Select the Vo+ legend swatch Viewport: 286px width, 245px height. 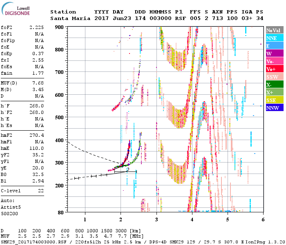[x=275, y=69]
